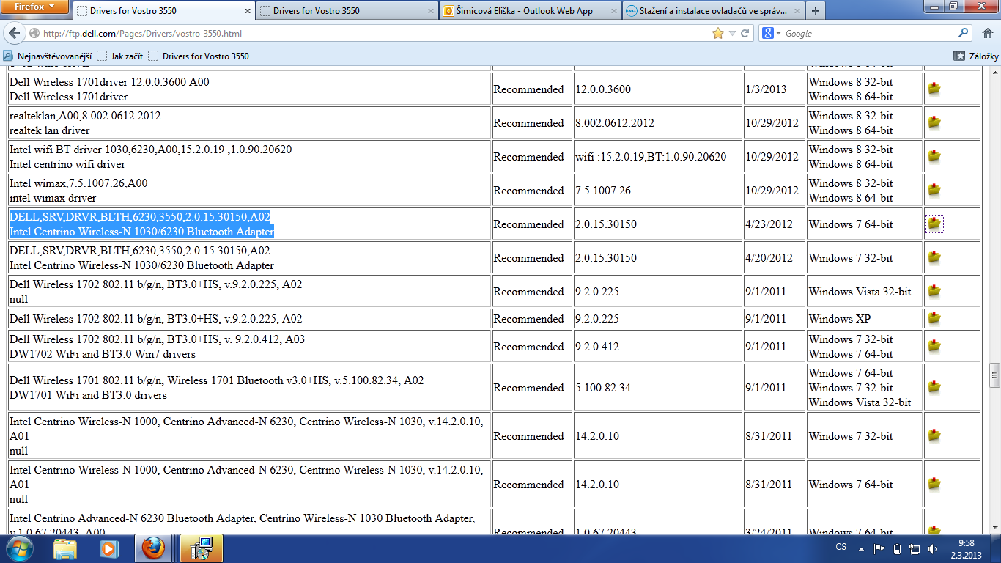Click the scrollbar up arrow
This screenshot has height=563, width=1001.
pos(994,73)
